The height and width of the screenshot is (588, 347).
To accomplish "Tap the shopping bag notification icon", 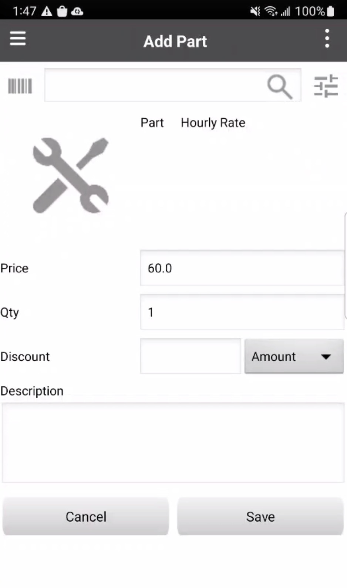I will coord(62,11).
